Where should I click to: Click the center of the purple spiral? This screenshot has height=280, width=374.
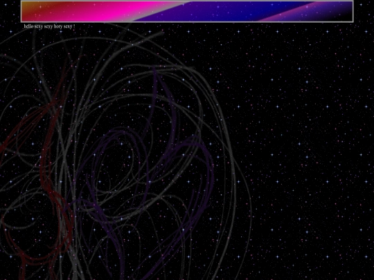[x=119, y=162]
